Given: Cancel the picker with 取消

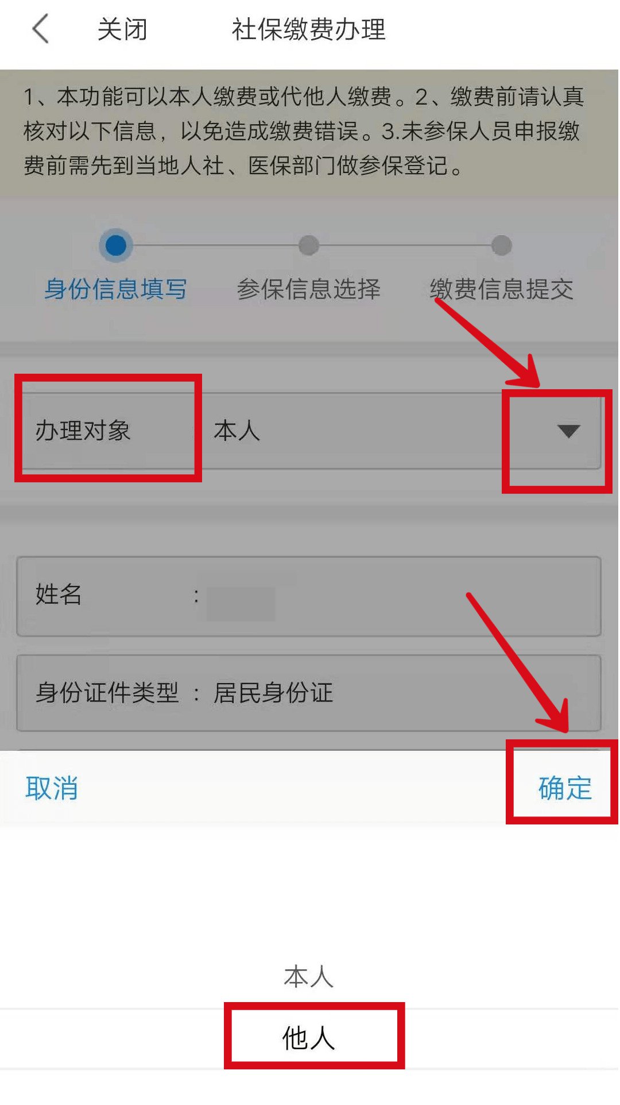Looking at the screenshot, I should click(52, 788).
